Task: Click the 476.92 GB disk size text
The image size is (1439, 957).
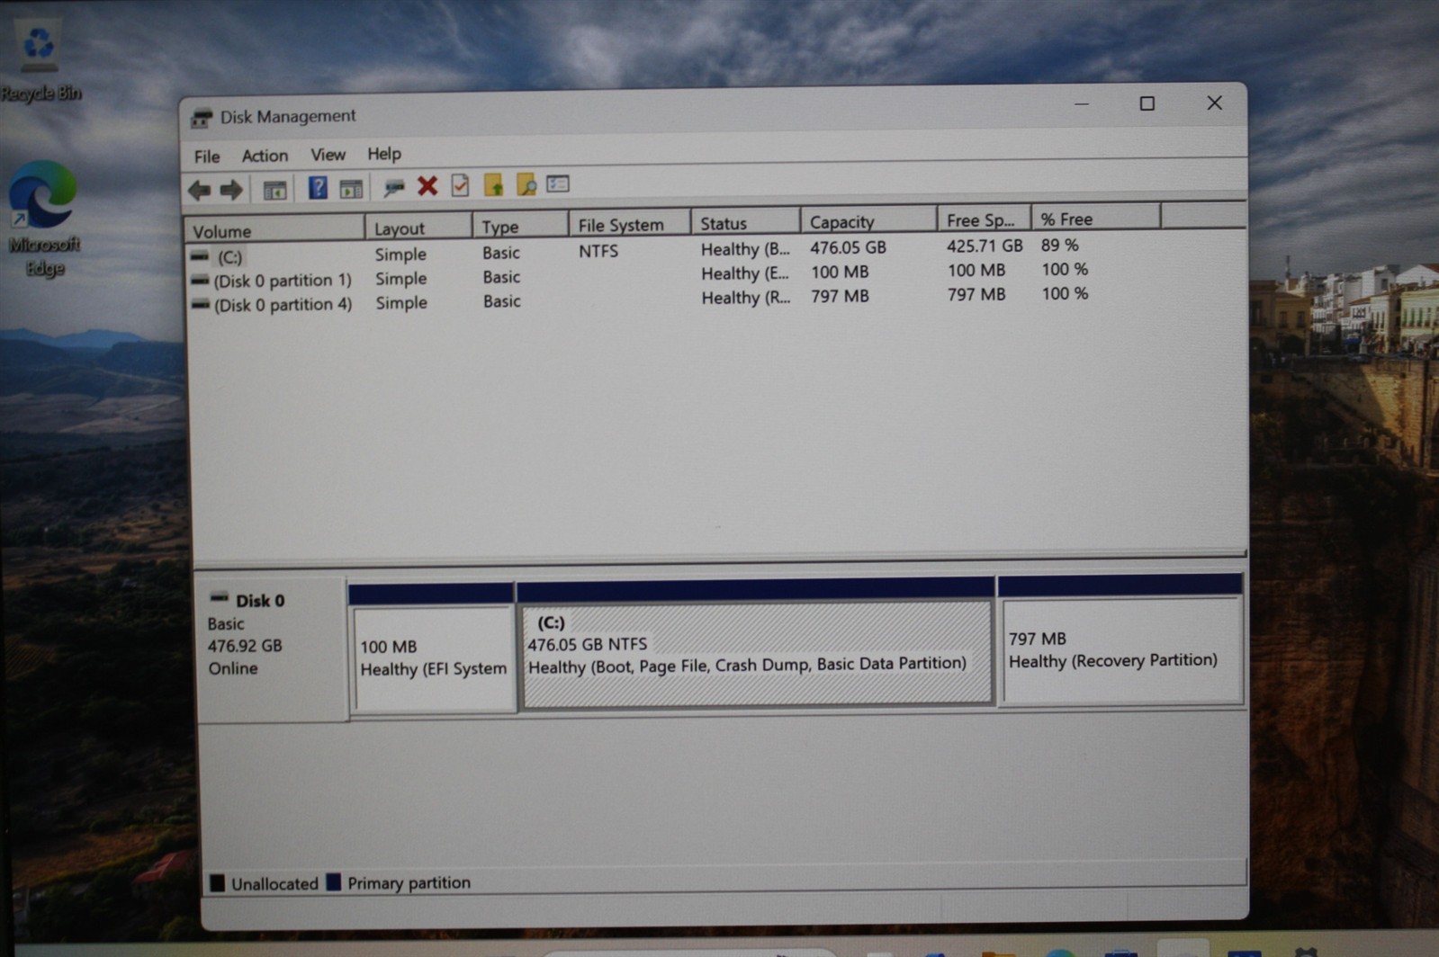Action: pos(245,646)
